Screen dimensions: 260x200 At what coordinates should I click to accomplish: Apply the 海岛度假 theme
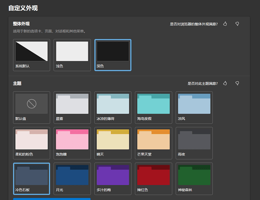154,108
